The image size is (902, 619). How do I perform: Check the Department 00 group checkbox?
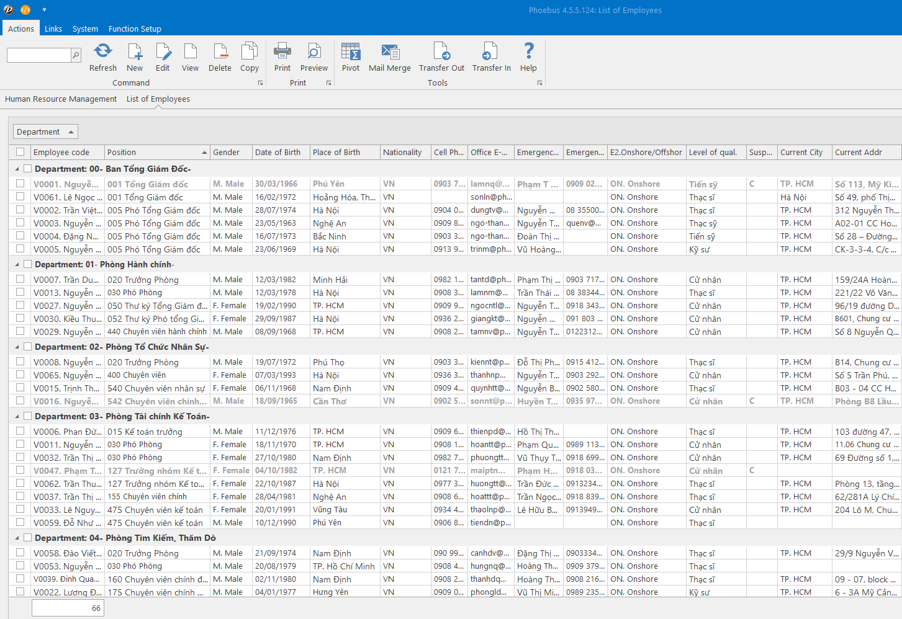tap(27, 169)
